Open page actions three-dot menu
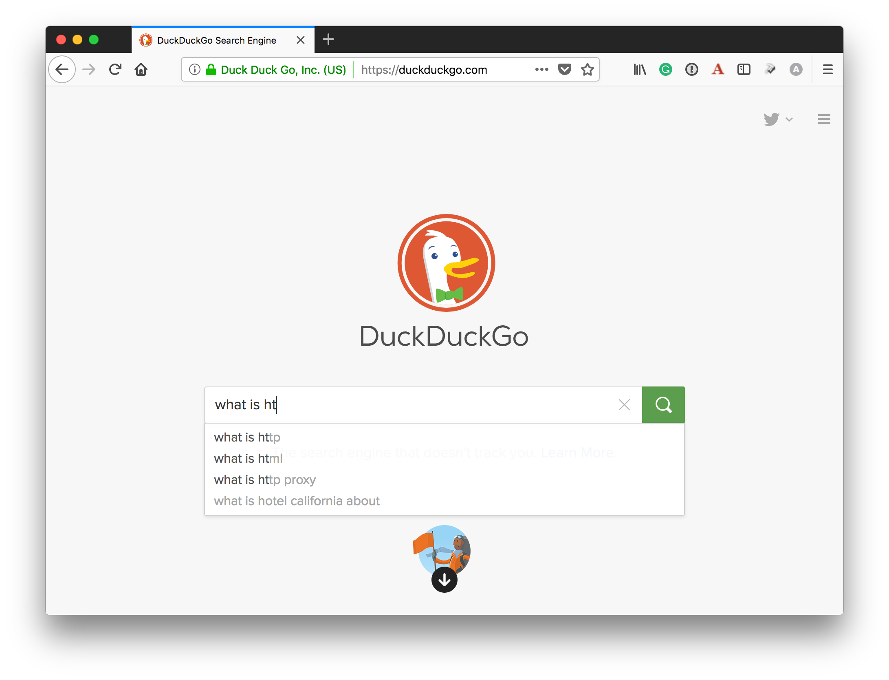Screen dimensions: 889x680 point(541,70)
